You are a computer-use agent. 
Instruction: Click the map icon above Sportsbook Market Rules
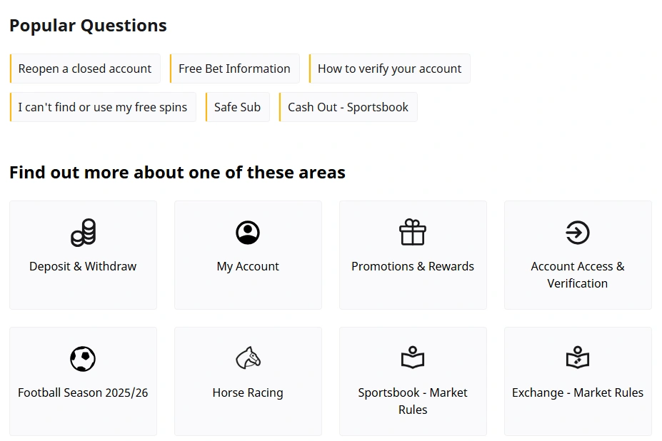(x=413, y=358)
